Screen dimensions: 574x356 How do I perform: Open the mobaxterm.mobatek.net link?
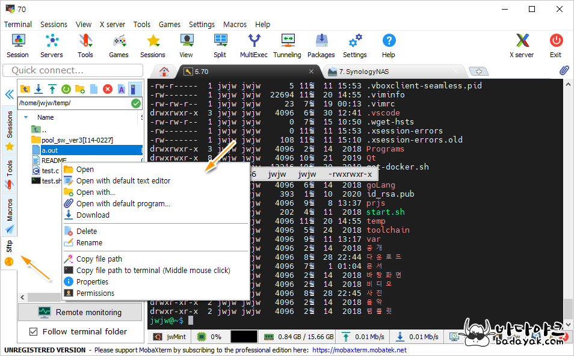pyautogui.click(x=359, y=350)
